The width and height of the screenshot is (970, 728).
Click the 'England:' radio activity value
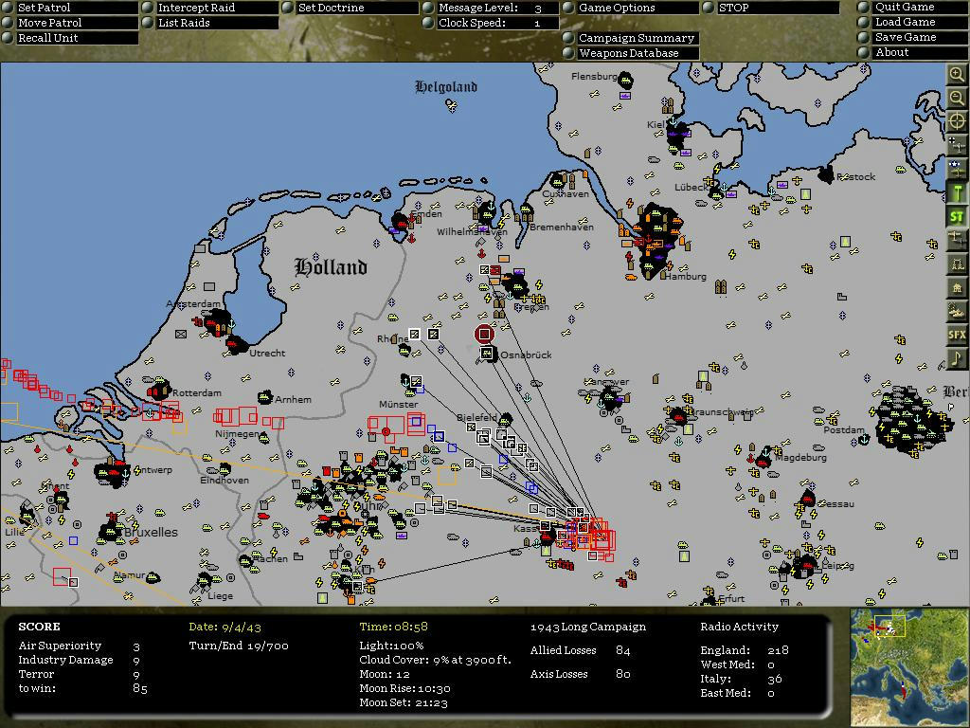coord(778,650)
